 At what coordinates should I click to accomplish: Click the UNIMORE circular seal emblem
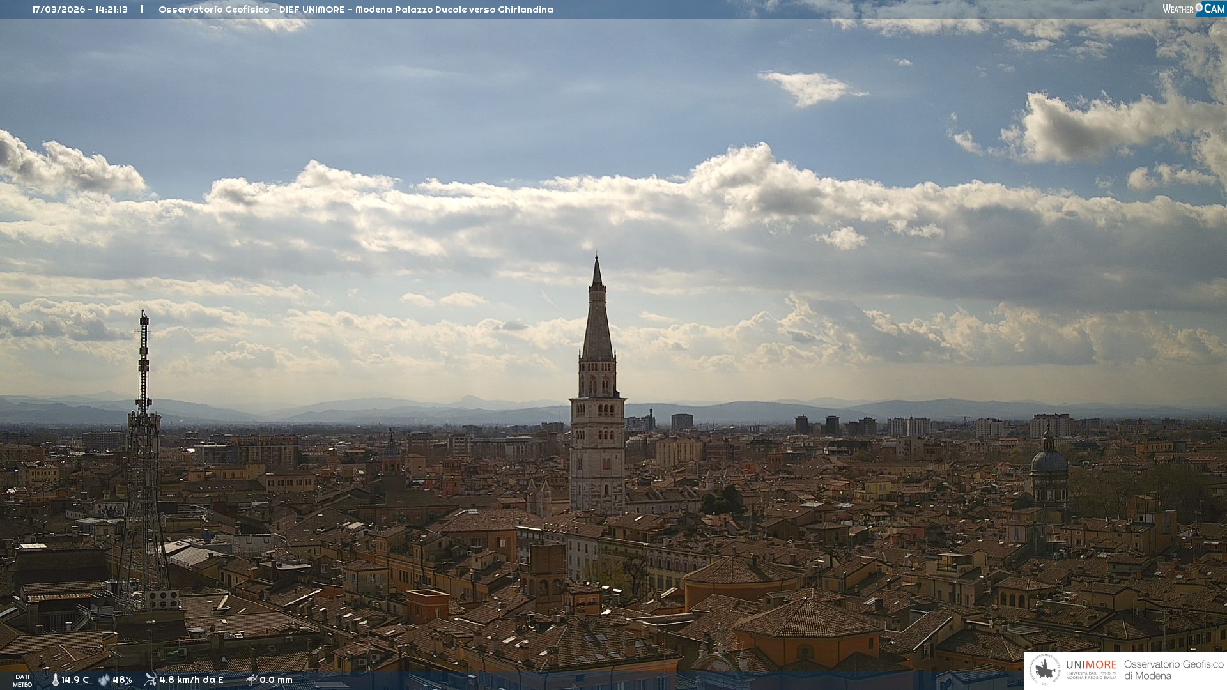[x=1046, y=670]
